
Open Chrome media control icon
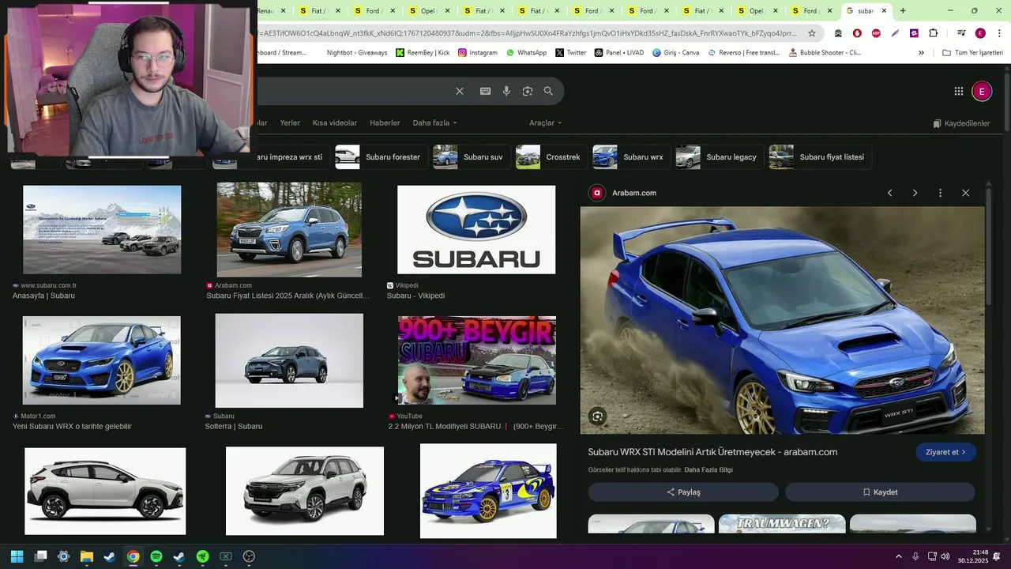click(x=961, y=33)
